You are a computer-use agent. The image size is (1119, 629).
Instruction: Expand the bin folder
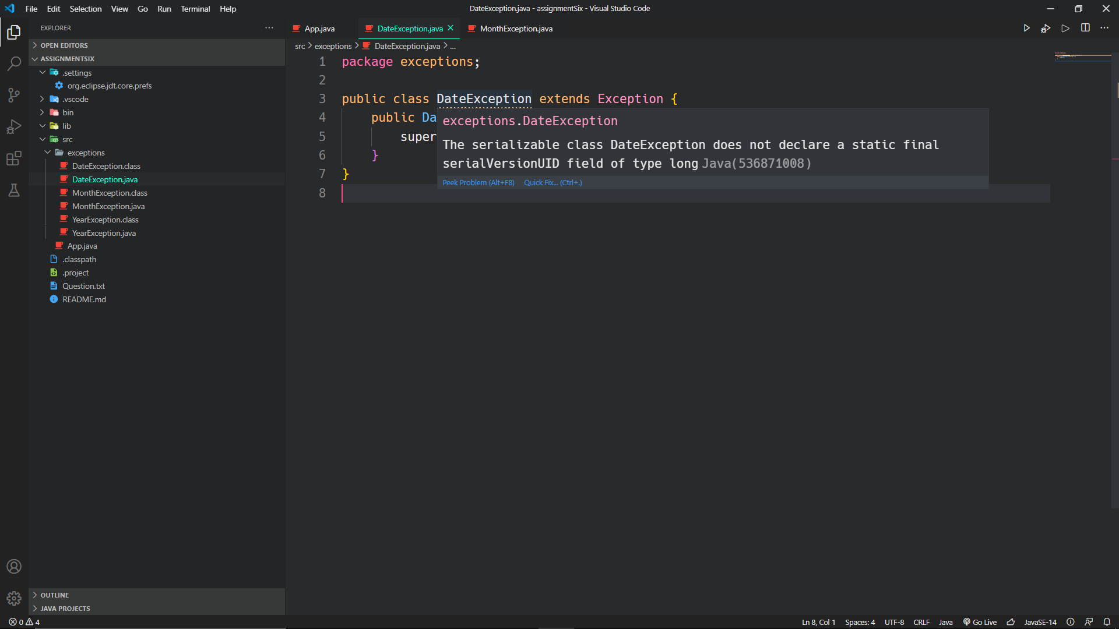pos(41,112)
